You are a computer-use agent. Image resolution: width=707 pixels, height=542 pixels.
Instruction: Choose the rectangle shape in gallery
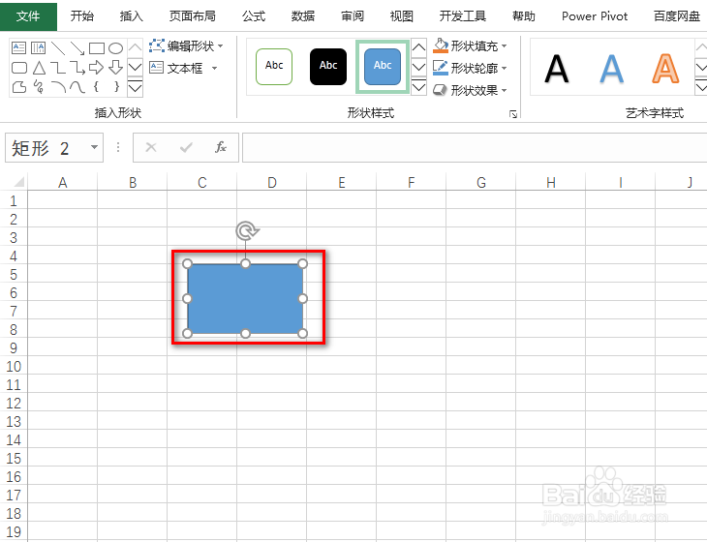point(97,47)
